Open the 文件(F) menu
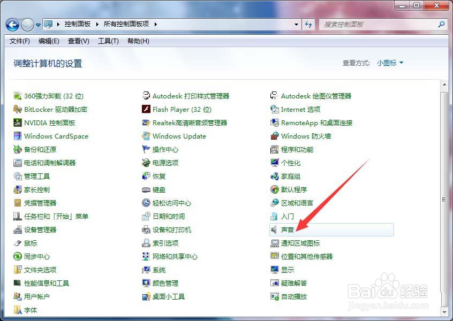 point(20,41)
